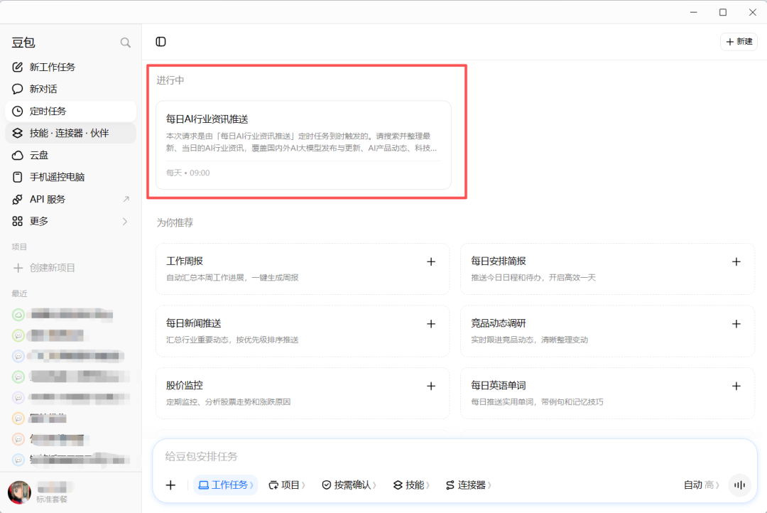Create a new project via 创建新项目
Image resolution: width=767 pixels, height=513 pixels.
pyautogui.click(x=71, y=268)
